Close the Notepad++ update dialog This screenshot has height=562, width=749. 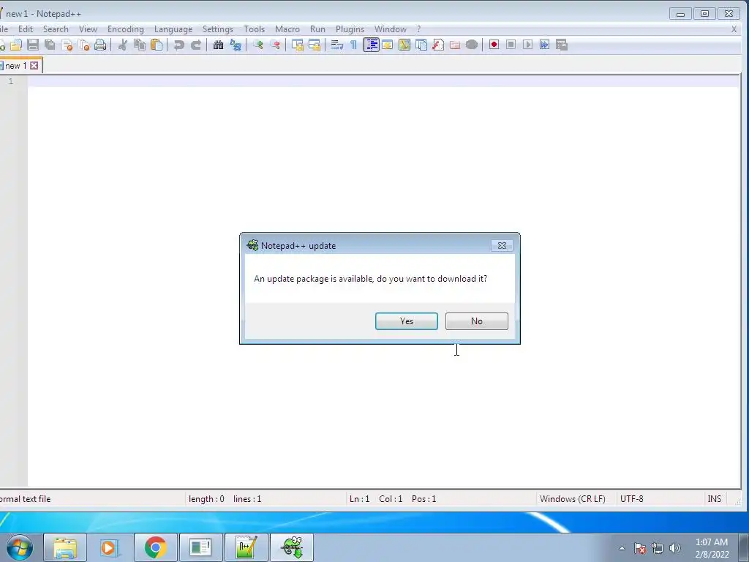click(502, 245)
